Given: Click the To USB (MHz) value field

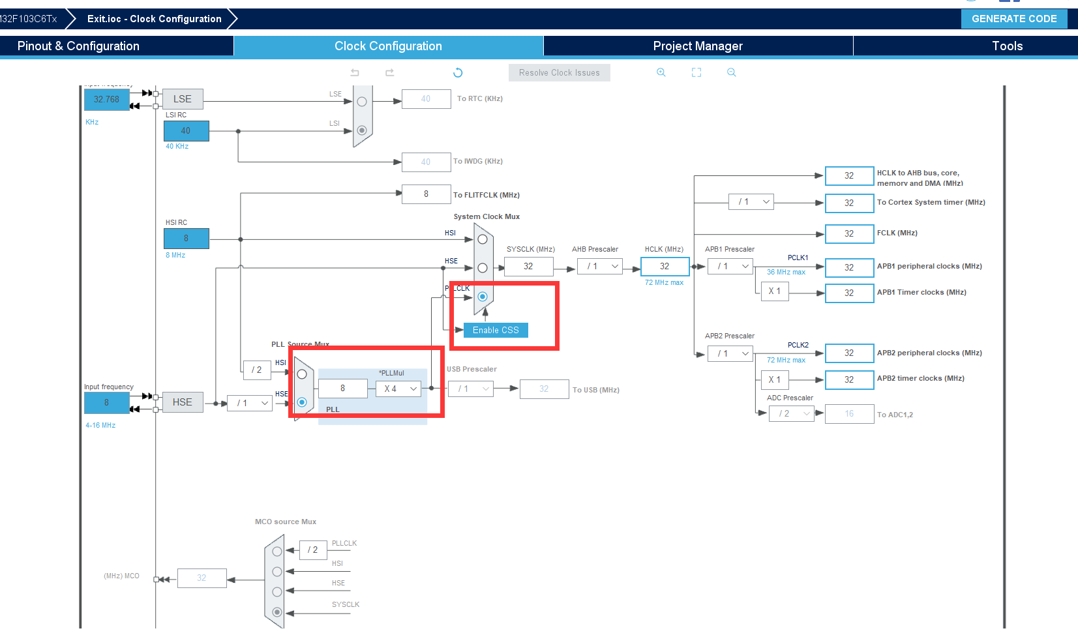Looking at the screenshot, I should point(545,389).
